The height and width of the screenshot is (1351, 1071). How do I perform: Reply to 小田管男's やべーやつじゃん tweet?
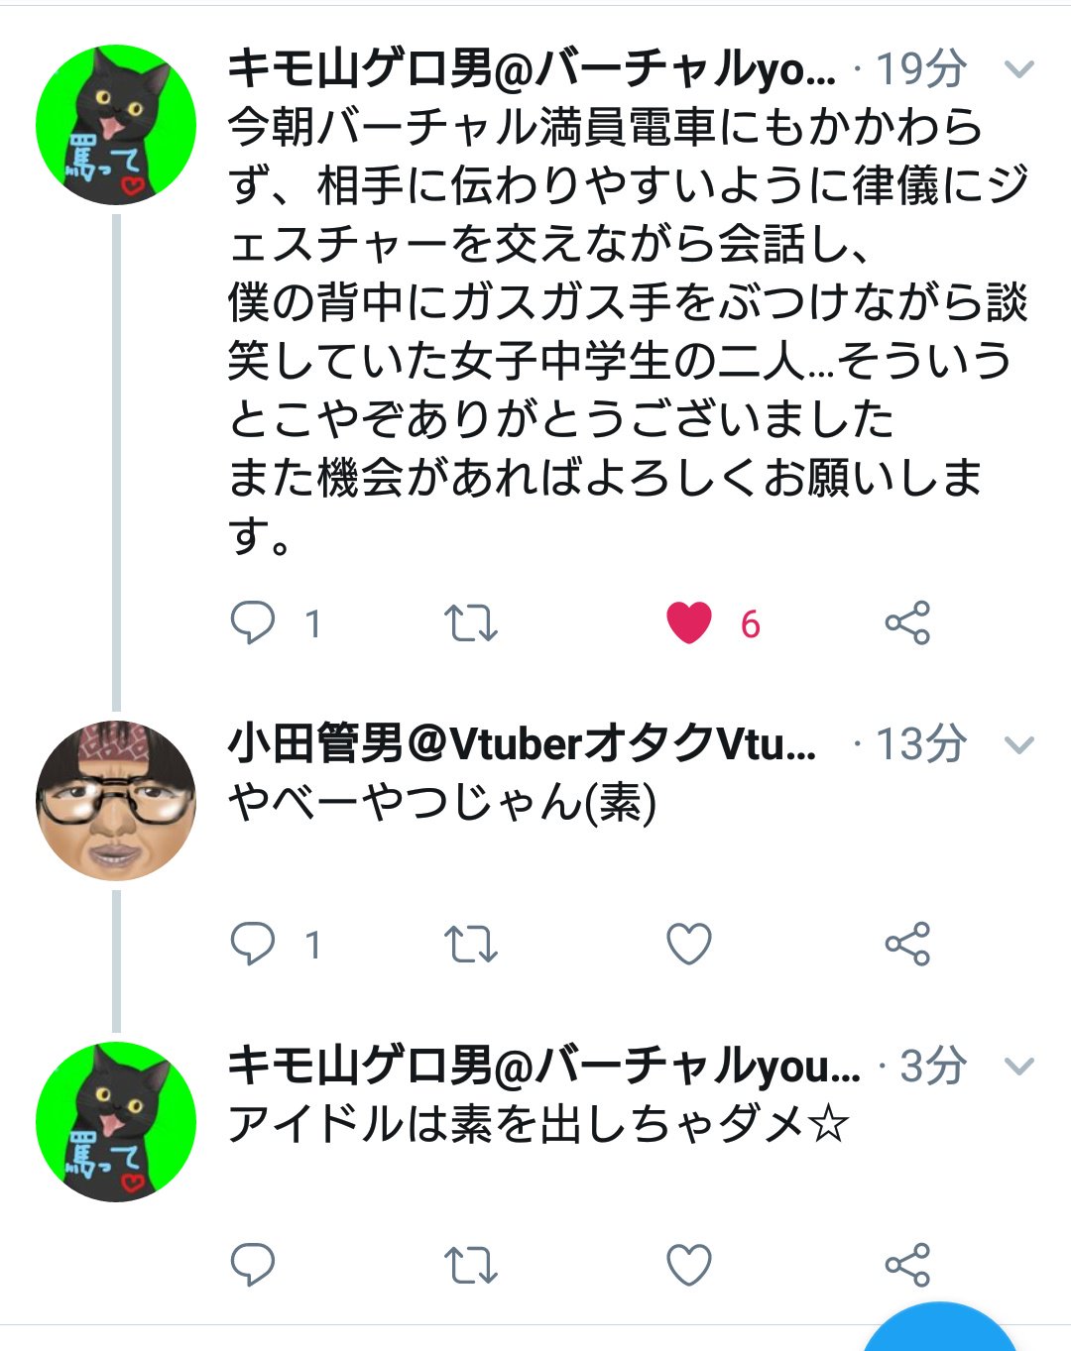pyautogui.click(x=252, y=944)
